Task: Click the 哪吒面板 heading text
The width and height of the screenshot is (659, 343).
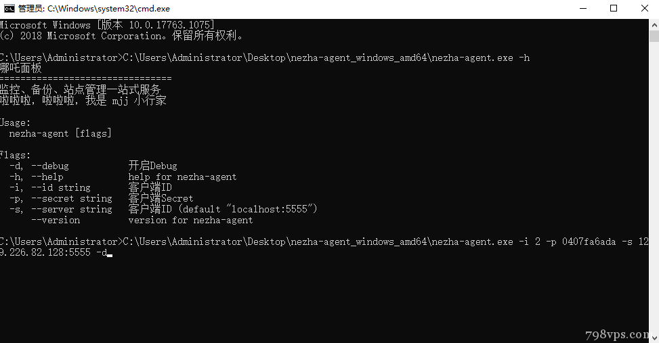Action: click(21, 68)
